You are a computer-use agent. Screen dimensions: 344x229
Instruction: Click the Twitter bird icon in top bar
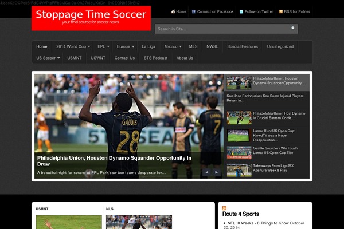(x=241, y=12)
